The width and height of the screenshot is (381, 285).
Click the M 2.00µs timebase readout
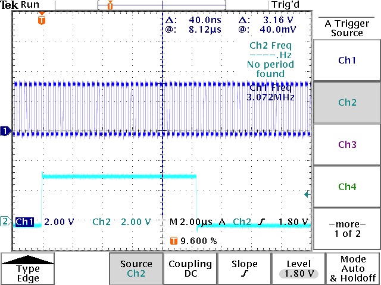point(190,221)
